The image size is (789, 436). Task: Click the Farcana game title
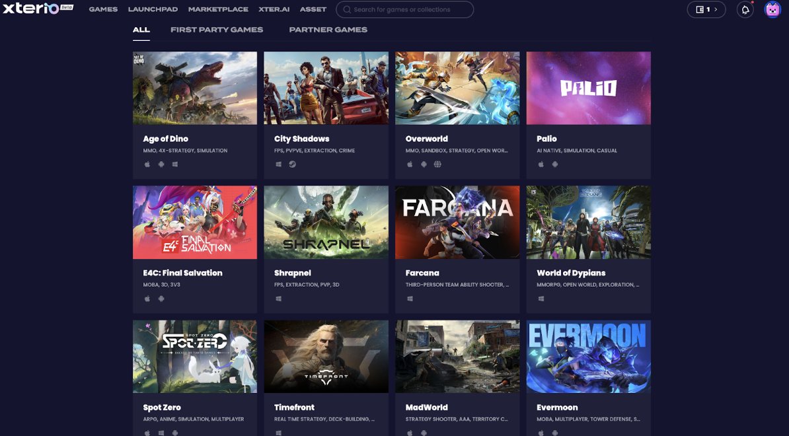[422, 273]
